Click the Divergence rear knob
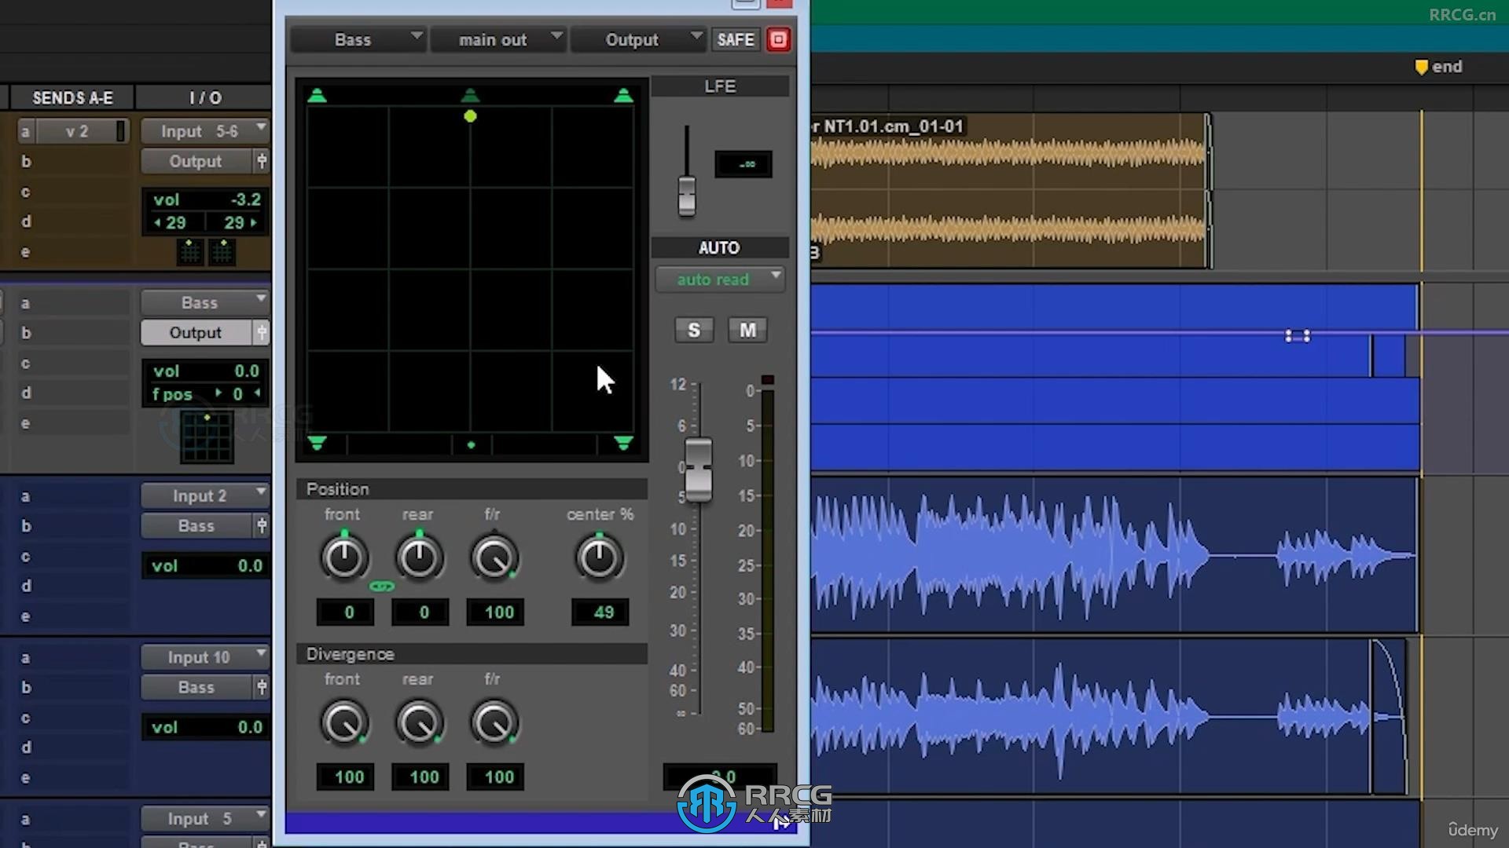The height and width of the screenshot is (848, 1509). coord(419,722)
